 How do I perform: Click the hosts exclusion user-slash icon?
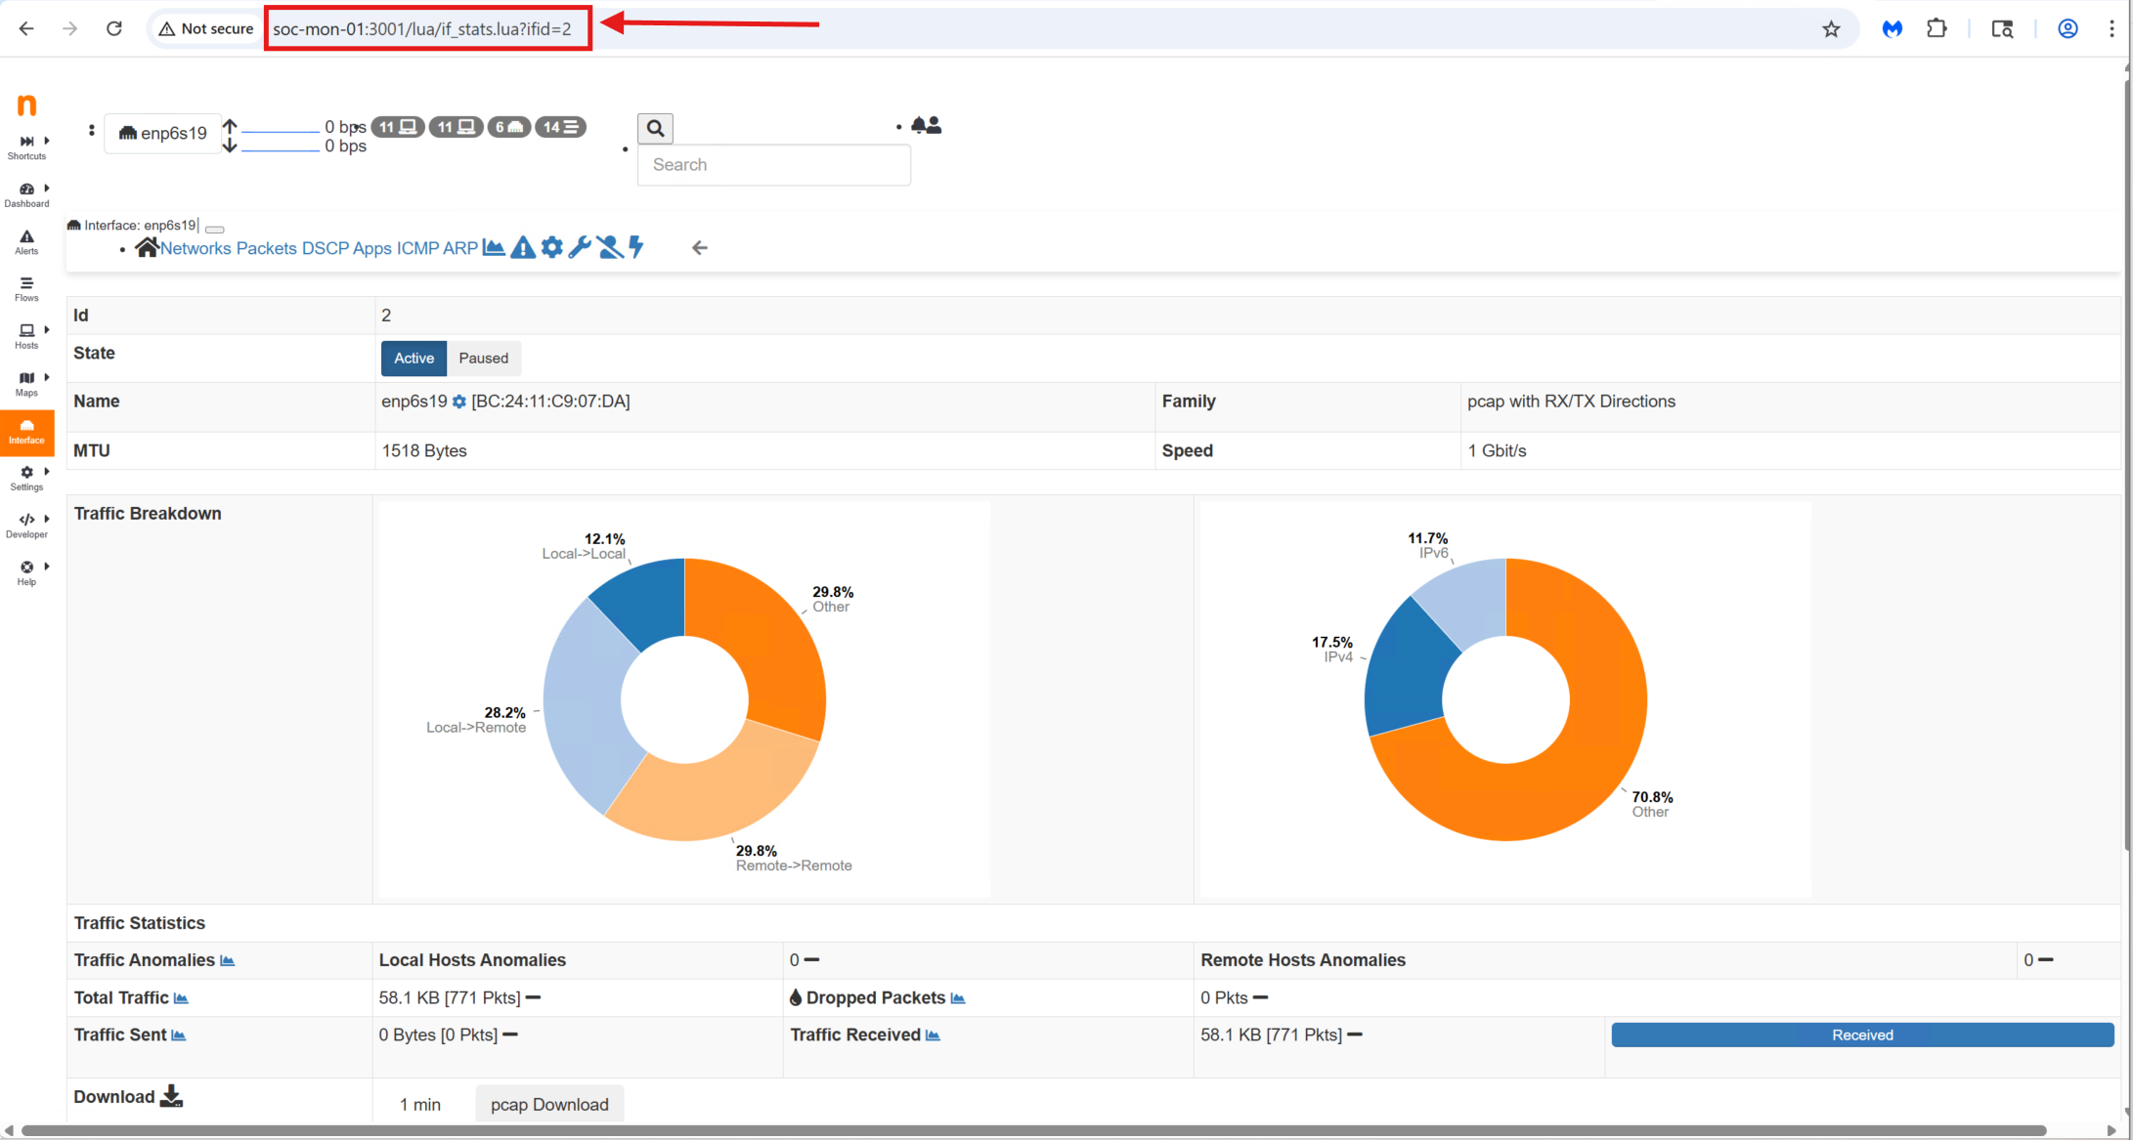[610, 247]
